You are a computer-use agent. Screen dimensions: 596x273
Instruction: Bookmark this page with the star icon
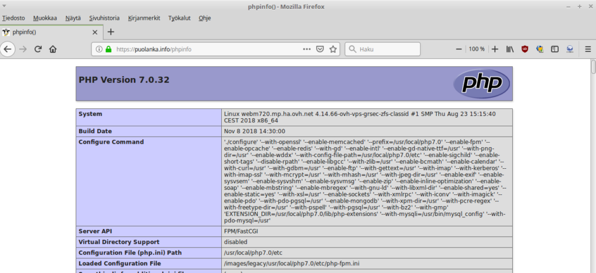(x=333, y=49)
